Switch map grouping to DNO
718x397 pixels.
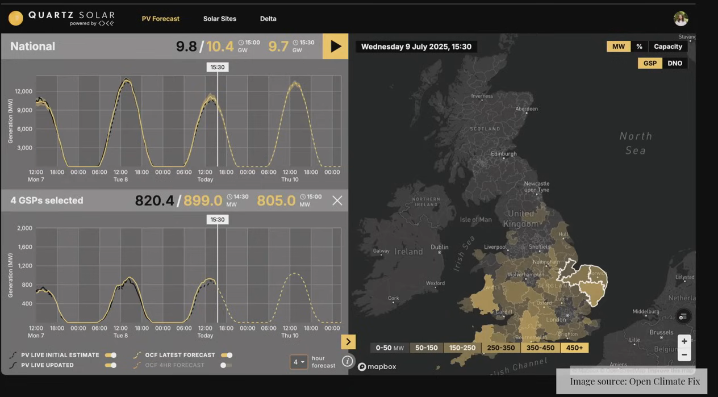point(675,63)
